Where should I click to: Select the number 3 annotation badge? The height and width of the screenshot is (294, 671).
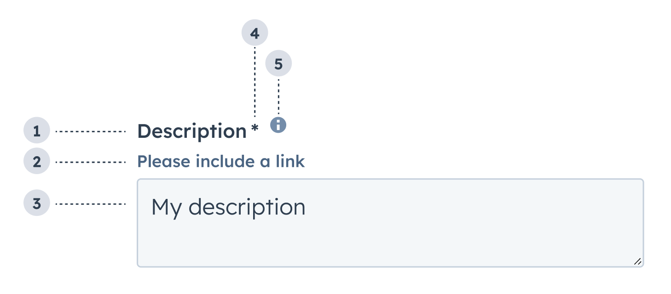36,203
